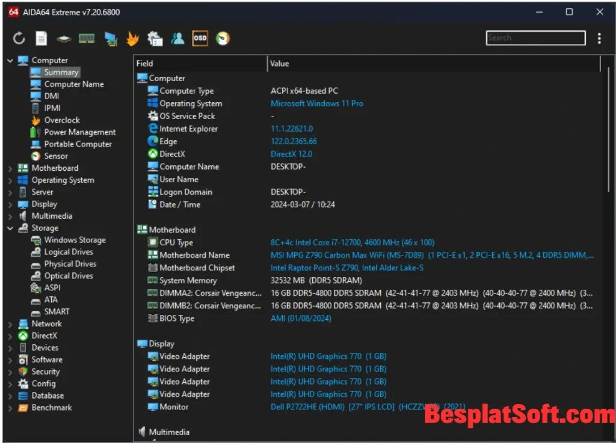Image resolution: width=616 pixels, height=443 pixels.
Task: Click the users icon in the toolbar
Action: [x=177, y=38]
